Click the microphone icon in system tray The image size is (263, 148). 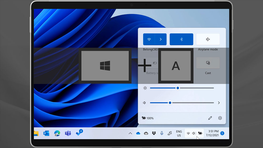162,134
